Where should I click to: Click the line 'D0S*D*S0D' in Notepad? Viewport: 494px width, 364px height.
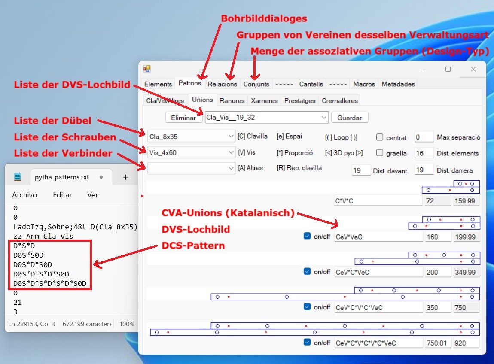click(33, 264)
